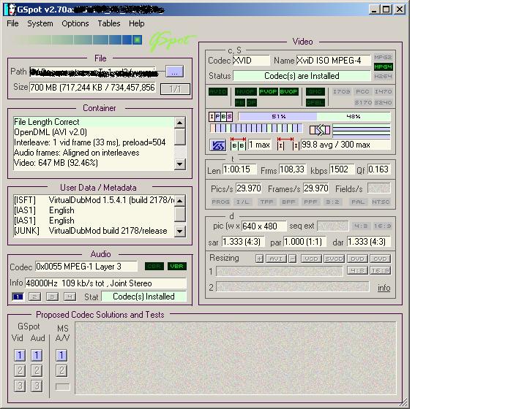Screen dimensions: 527x409
Task: Open the Options menu
Action: tap(75, 23)
